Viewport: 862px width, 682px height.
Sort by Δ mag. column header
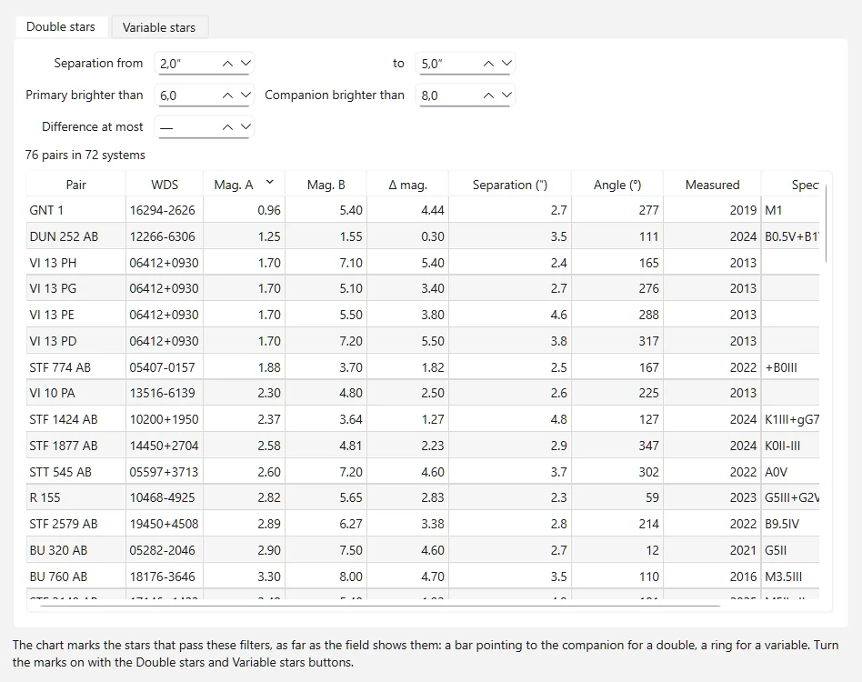pos(408,185)
